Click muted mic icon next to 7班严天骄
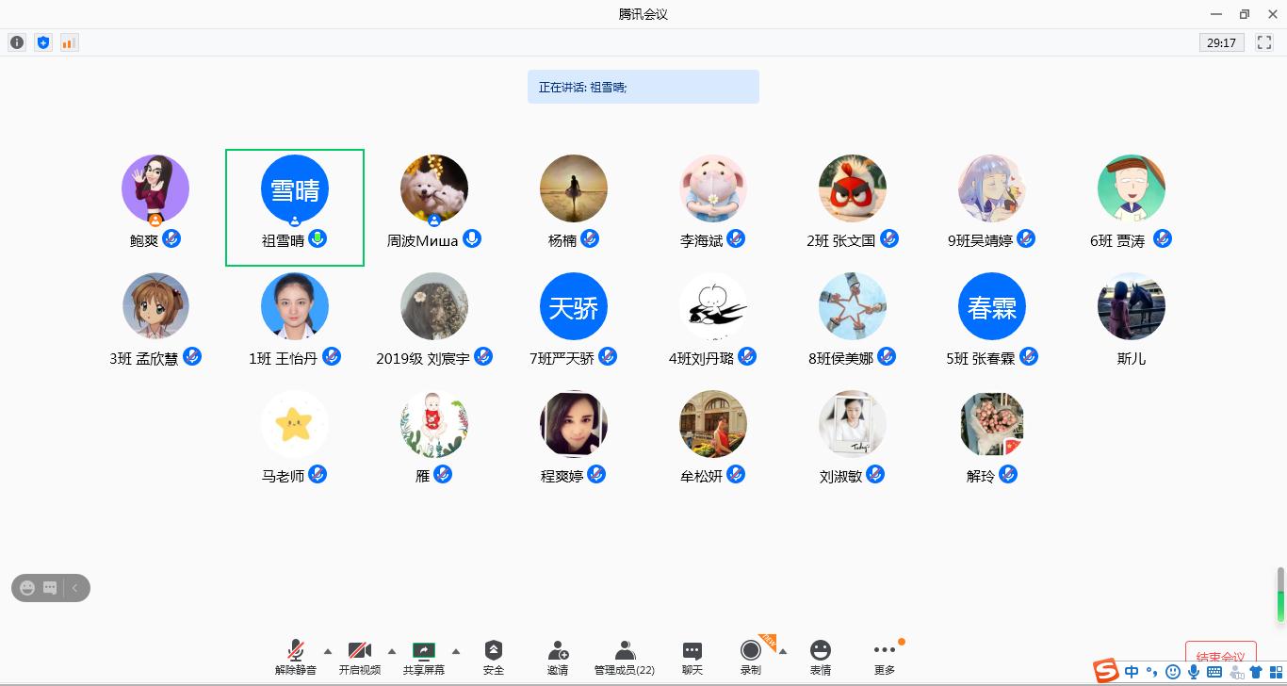Image resolution: width=1287 pixels, height=686 pixels. click(x=609, y=357)
